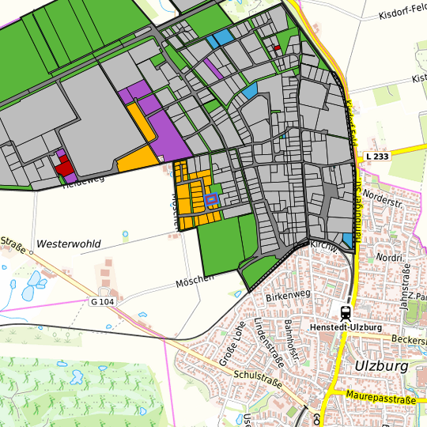The width and height of the screenshot is (427, 427).
Task: Click the Henstedt-Ulzburg station label
Action: point(346,327)
